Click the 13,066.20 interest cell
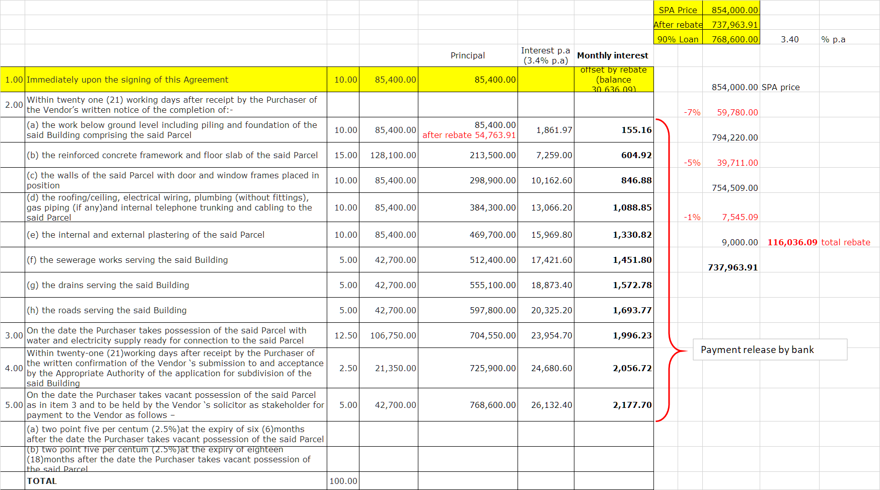 pyautogui.click(x=546, y=207)
